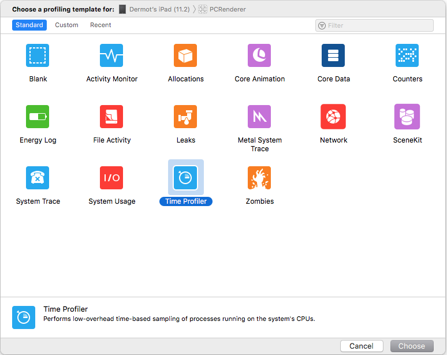Select the Leaks template icon
The image size is (447, 355).
tap(185, 117)
